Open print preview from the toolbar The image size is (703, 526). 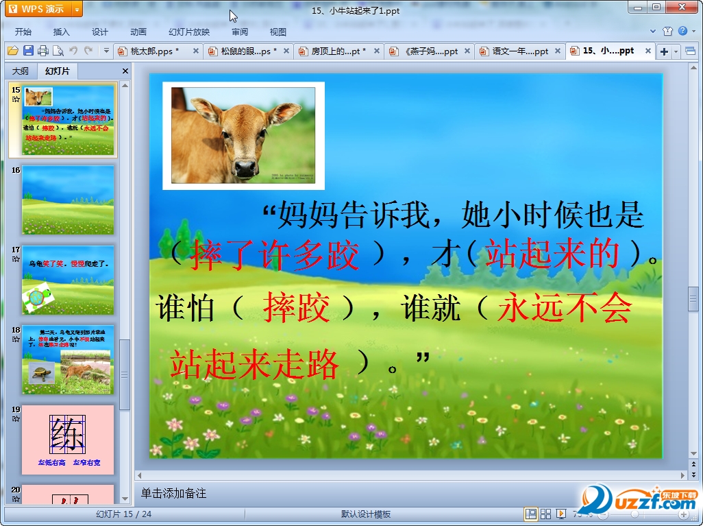58,51
